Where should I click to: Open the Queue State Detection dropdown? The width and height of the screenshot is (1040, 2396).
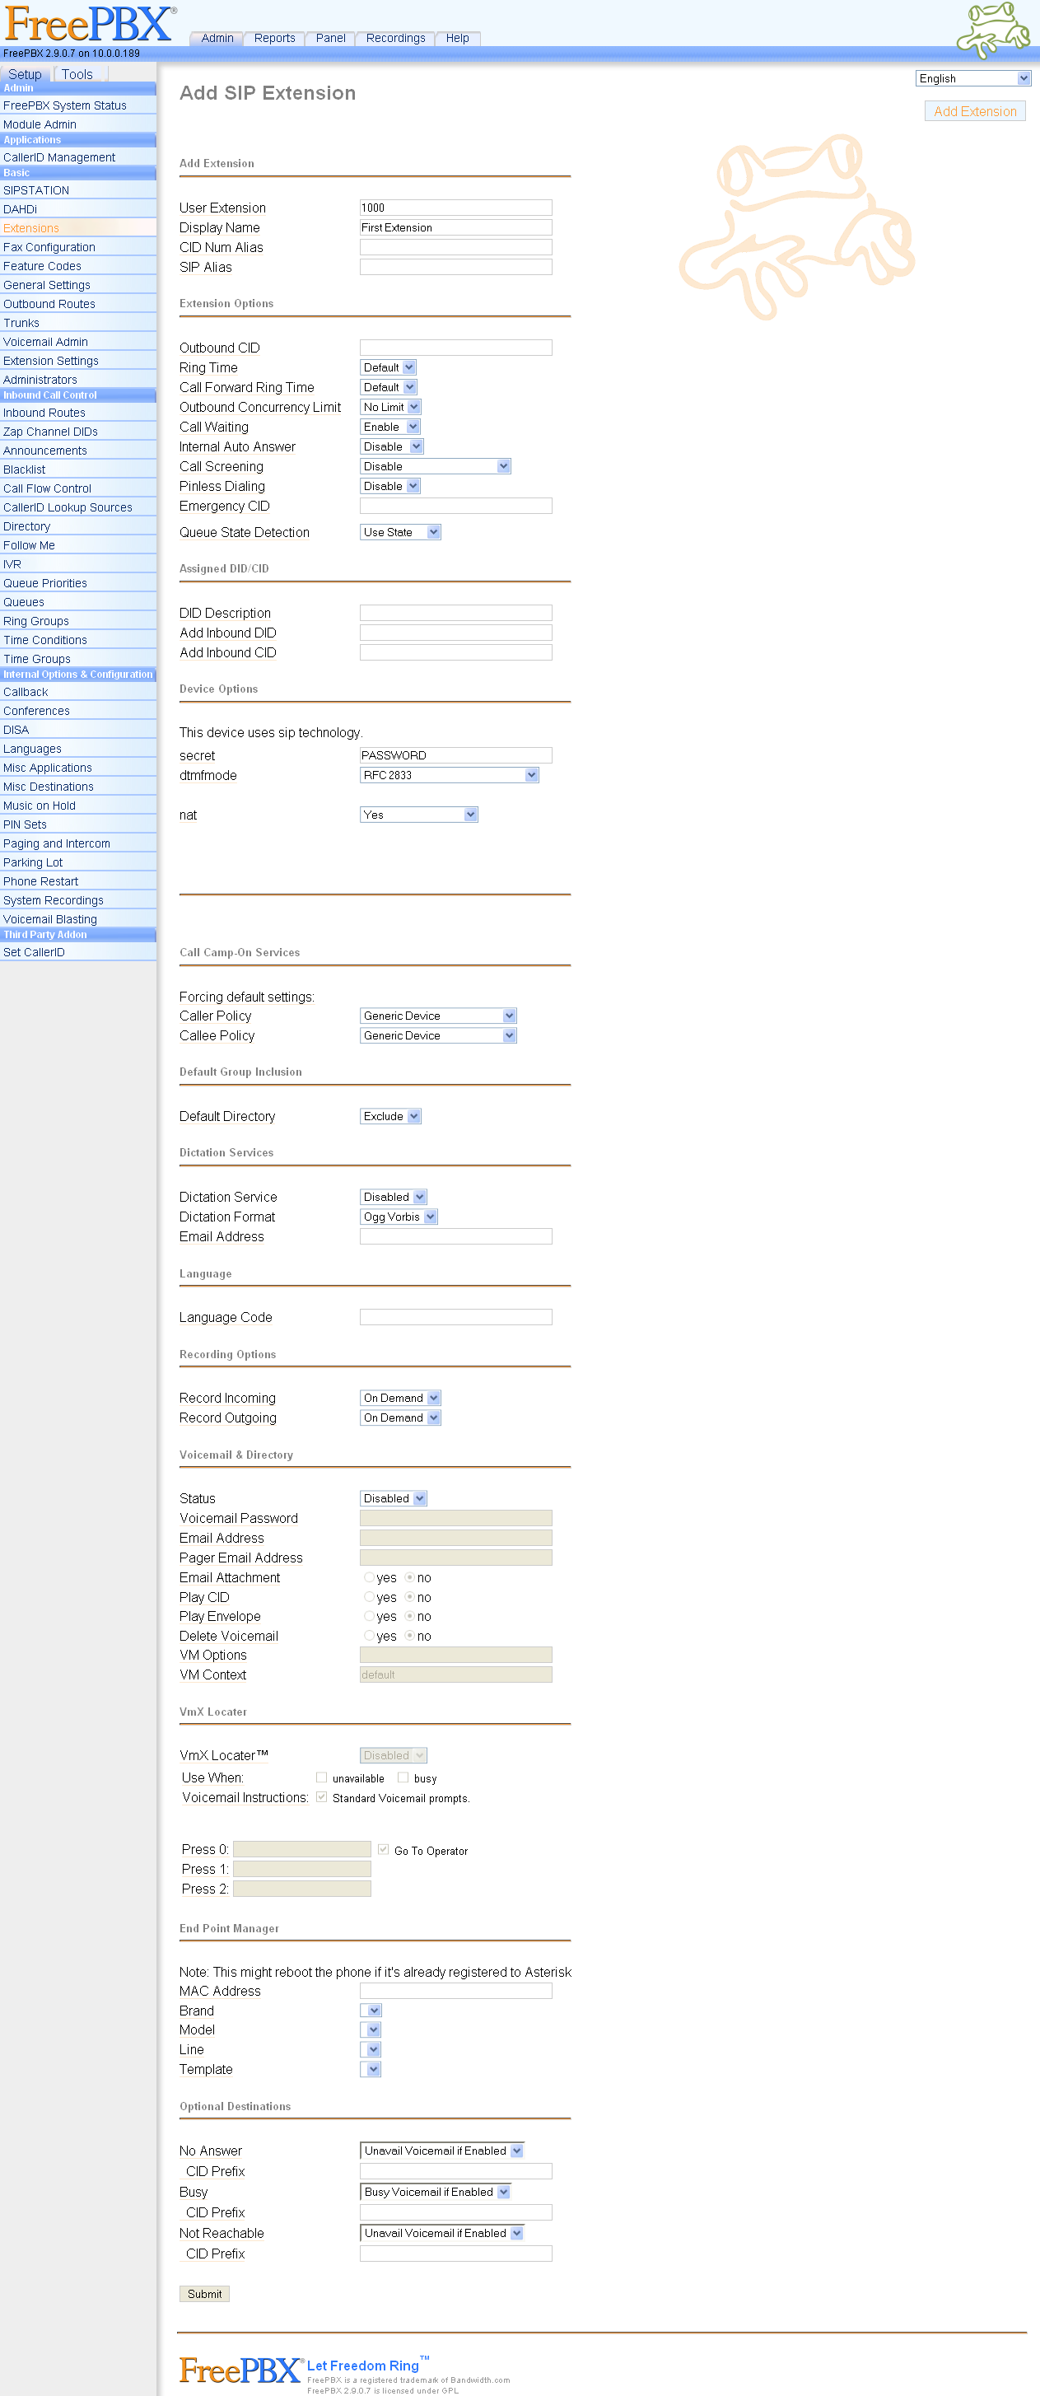tap(401, 532)
